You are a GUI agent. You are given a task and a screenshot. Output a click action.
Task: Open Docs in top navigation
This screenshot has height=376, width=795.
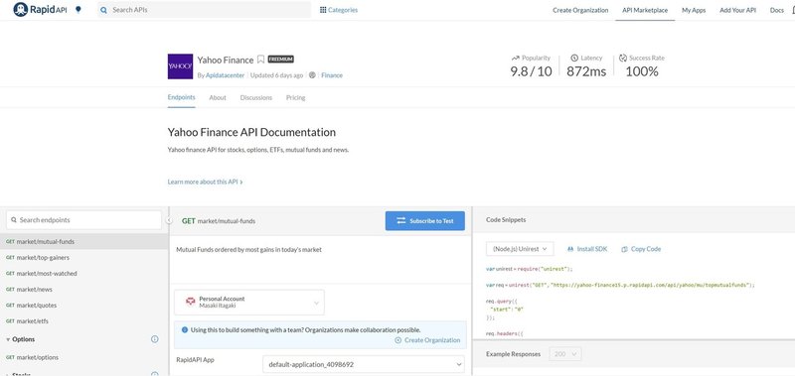pyautogui.click(x=777, y=10)
